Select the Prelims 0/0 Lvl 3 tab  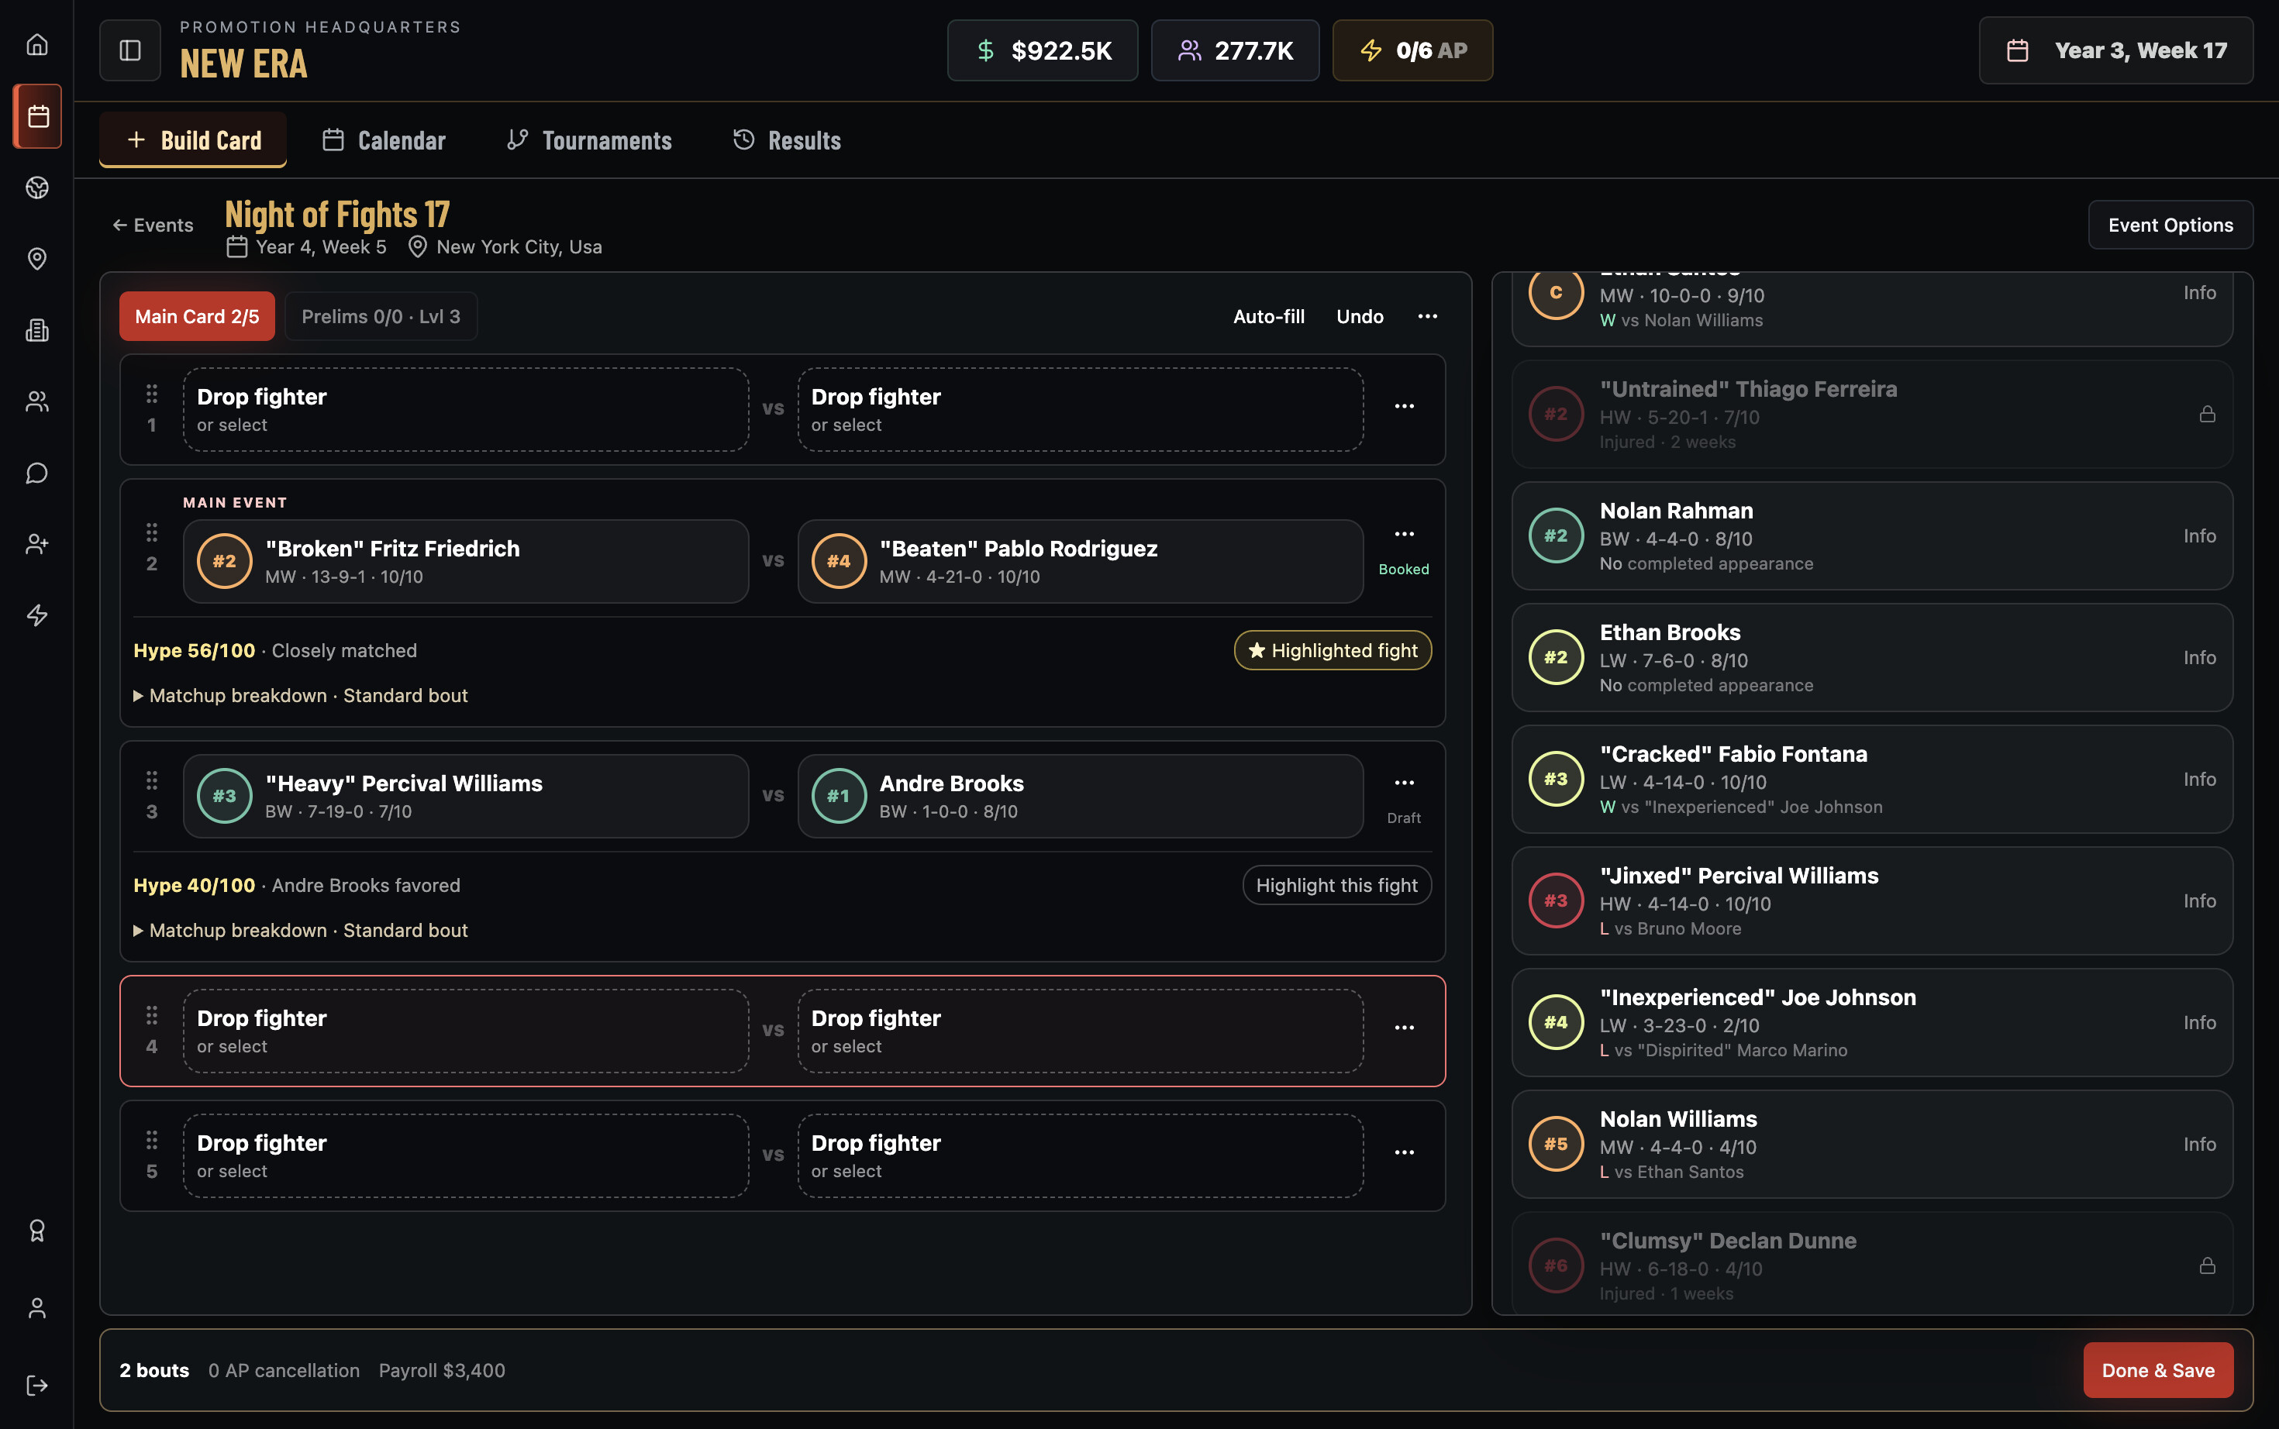point(381,317)
